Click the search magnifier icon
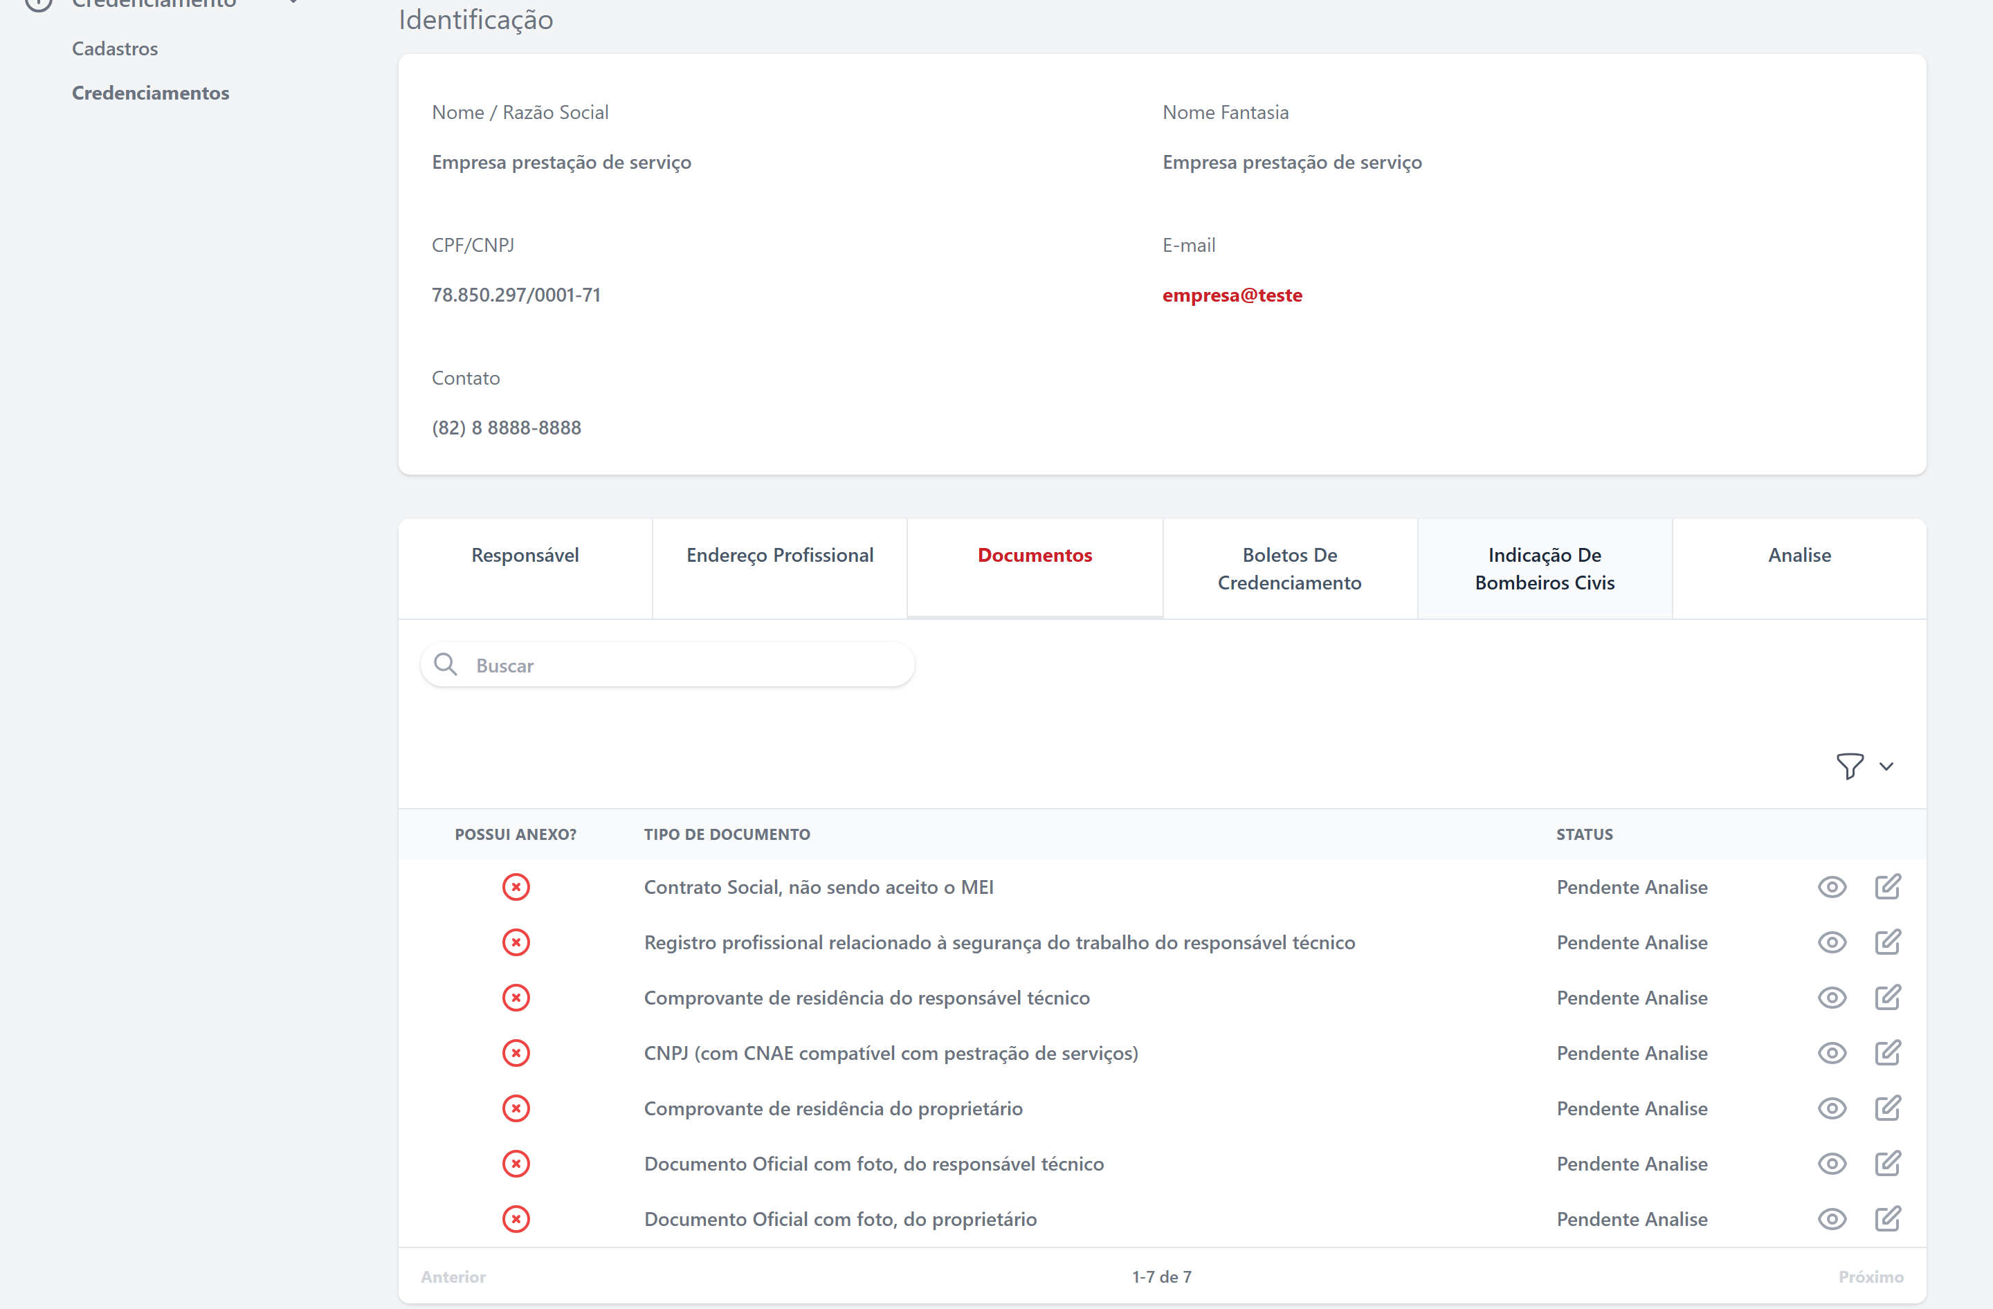The image size is (1993, 1309). coord(446,665)
